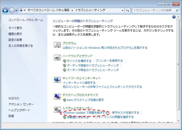The height and width of the screenshot is (130, 182).
Task: Click the Forward navigation arrow button
Action: pos(12,11)
